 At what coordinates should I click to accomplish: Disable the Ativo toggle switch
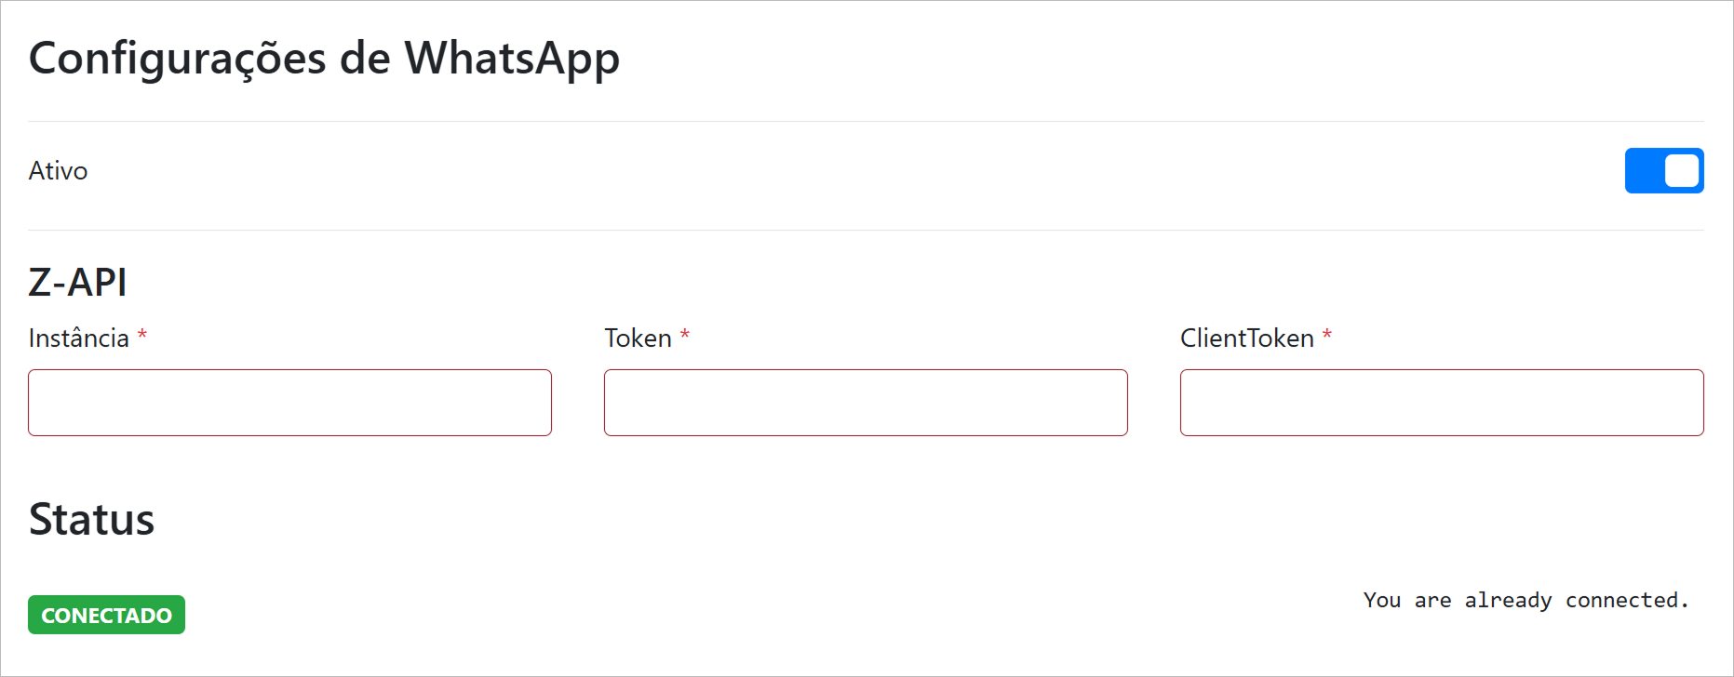click(x=1663, y=171)
